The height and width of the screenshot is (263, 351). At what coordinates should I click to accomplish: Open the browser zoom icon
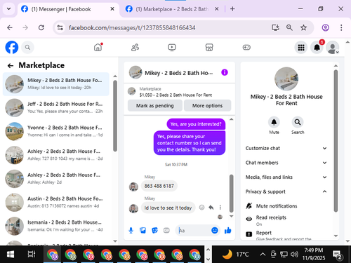tap(289, 28)
